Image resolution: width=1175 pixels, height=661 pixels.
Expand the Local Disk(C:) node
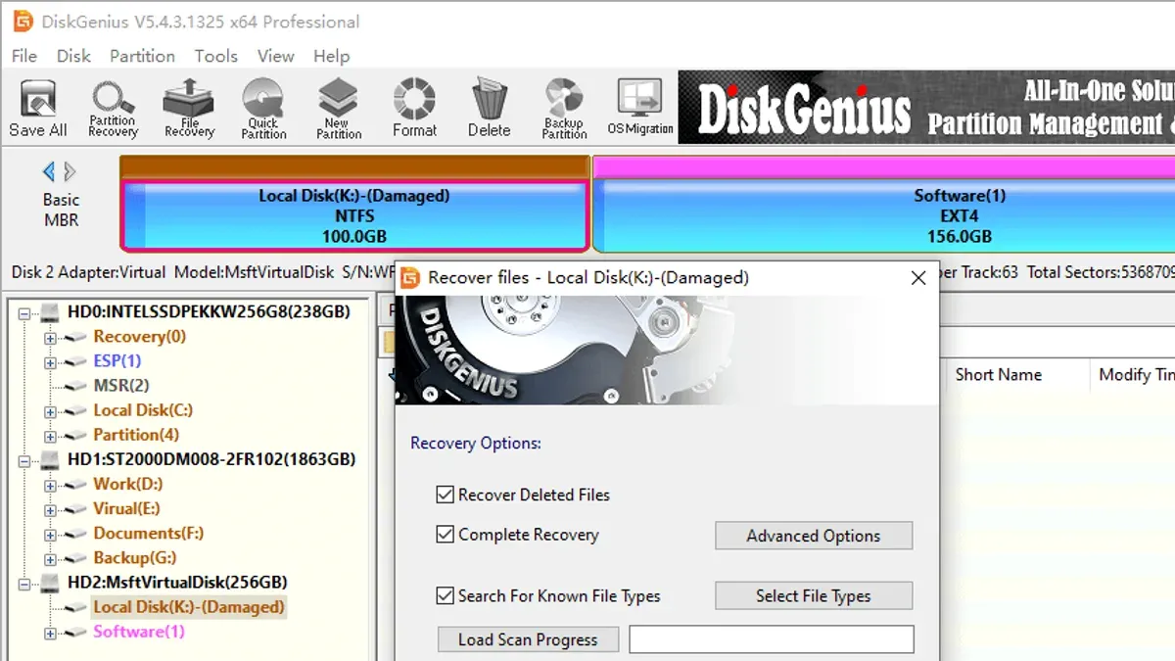coord(50,410)
